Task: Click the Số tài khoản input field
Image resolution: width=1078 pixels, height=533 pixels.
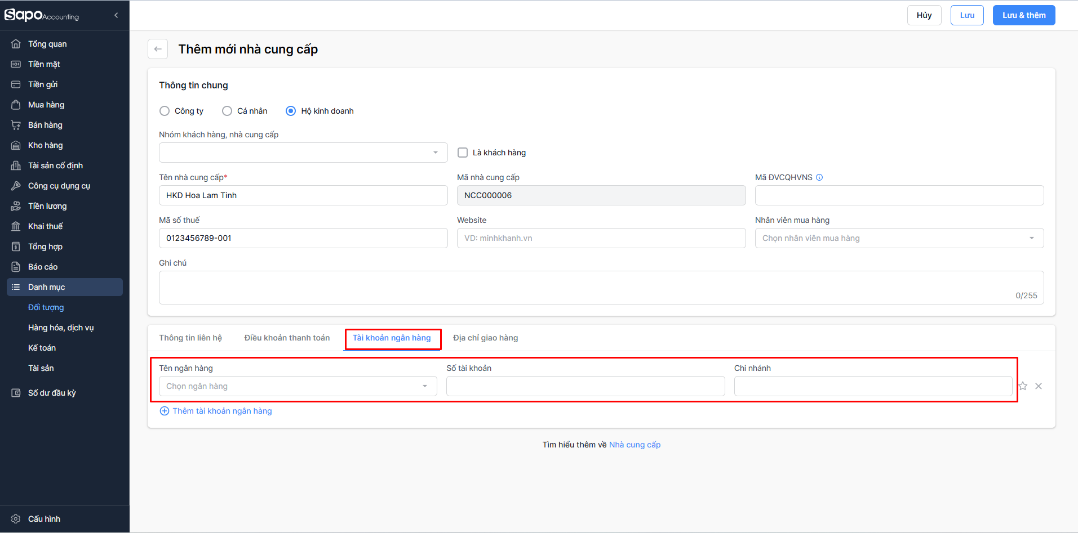Action: click(x=585, y=386)
